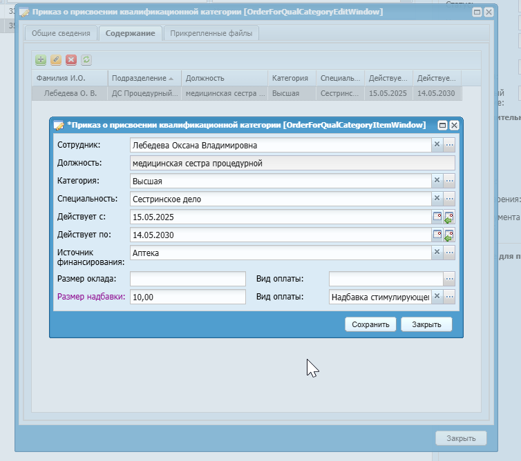Click the empty Вид оплаты field for оклад
The image size is (521, 461).
386,279
